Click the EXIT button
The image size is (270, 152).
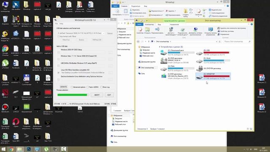tap(109, 95)
